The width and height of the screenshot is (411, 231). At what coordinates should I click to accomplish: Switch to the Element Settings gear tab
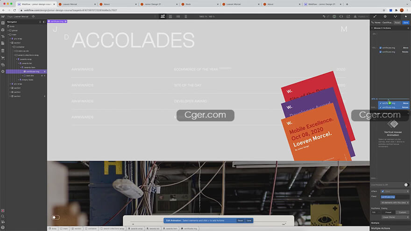(x=385, y=16)
